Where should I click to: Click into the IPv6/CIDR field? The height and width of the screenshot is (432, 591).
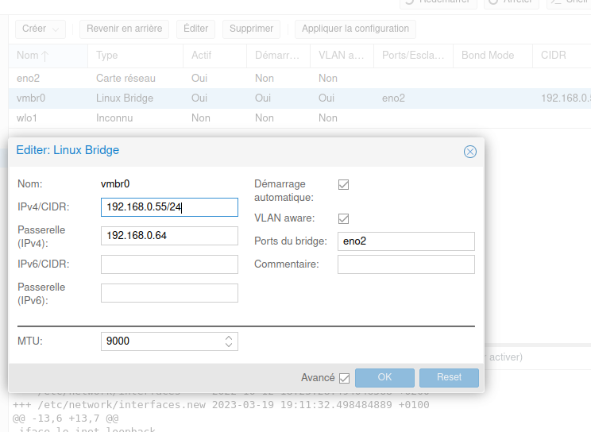click(169, 264)
